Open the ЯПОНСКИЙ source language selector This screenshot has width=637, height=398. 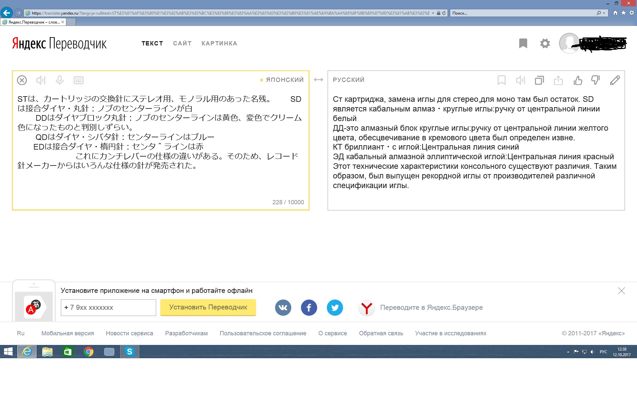[284, 80]
